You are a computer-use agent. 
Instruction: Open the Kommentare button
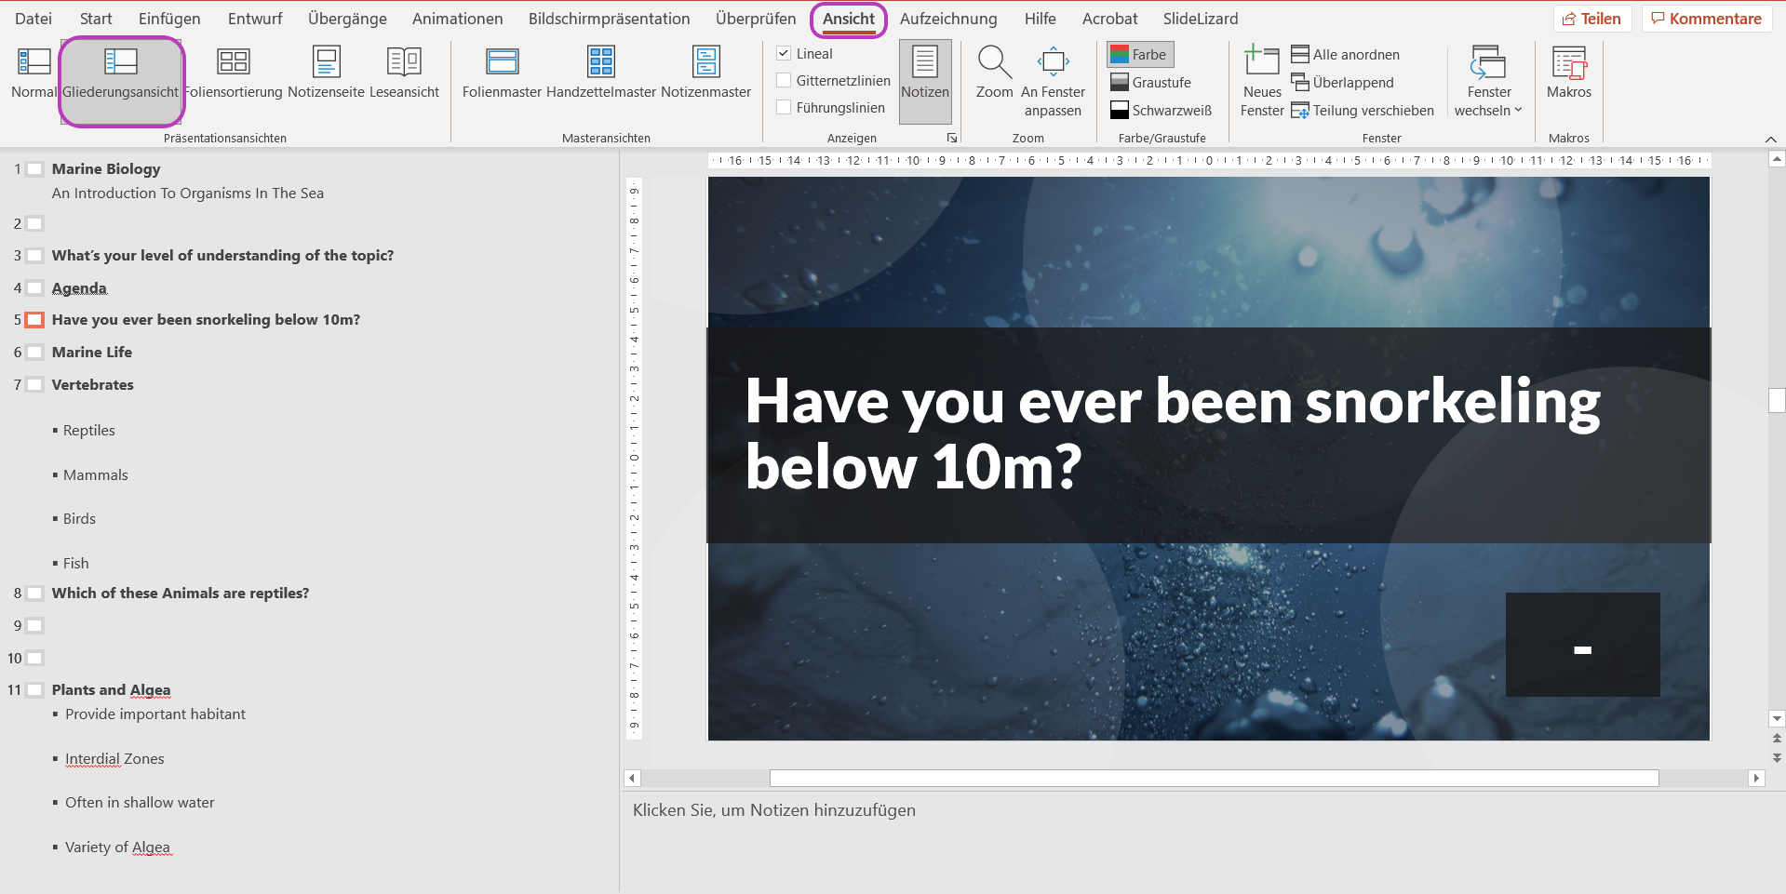[x=1707, y=19]
